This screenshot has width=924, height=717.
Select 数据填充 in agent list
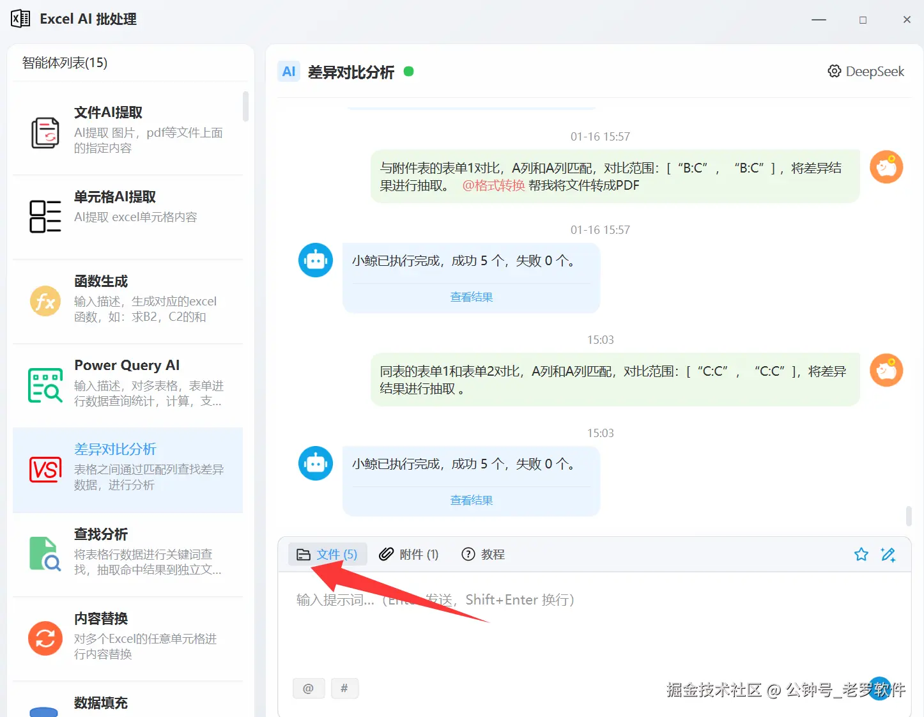click(128, 700)
